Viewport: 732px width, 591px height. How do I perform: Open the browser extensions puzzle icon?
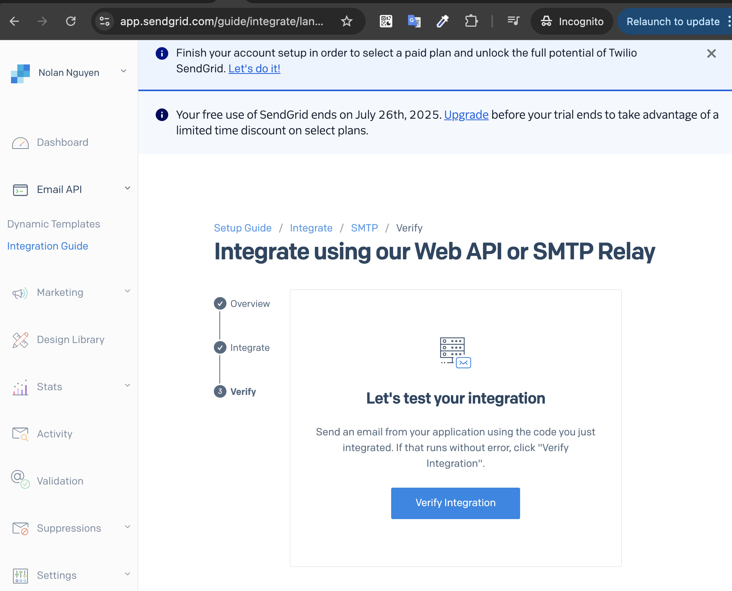471,21
